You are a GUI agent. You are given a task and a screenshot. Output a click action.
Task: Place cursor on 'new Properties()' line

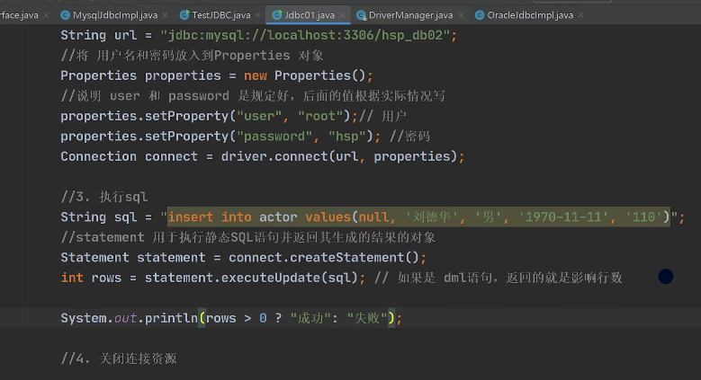click(x=216, y=75)
